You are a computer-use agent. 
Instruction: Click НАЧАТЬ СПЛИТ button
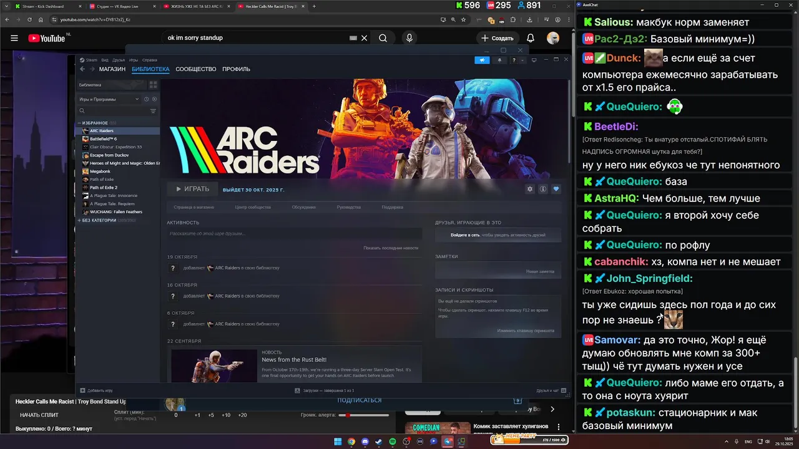(x=39, y=415)
